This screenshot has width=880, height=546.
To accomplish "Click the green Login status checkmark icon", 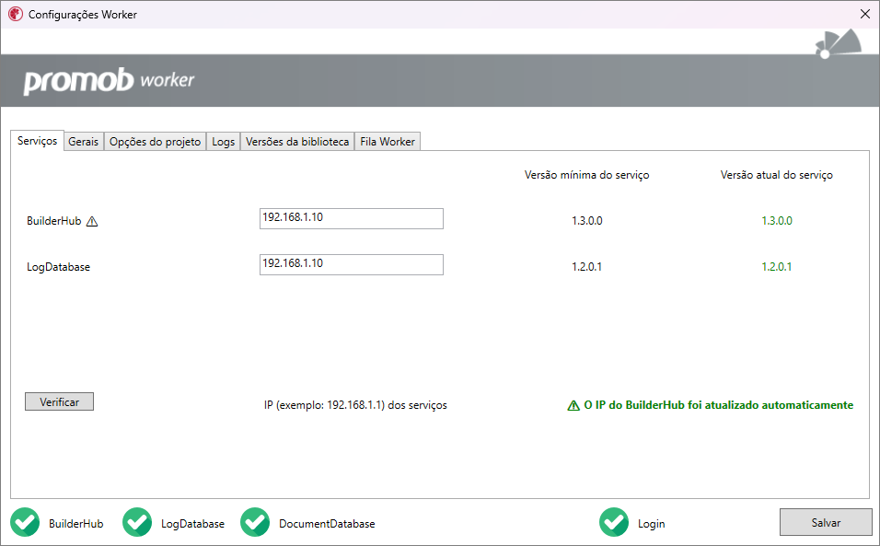I will coord(614,522).
